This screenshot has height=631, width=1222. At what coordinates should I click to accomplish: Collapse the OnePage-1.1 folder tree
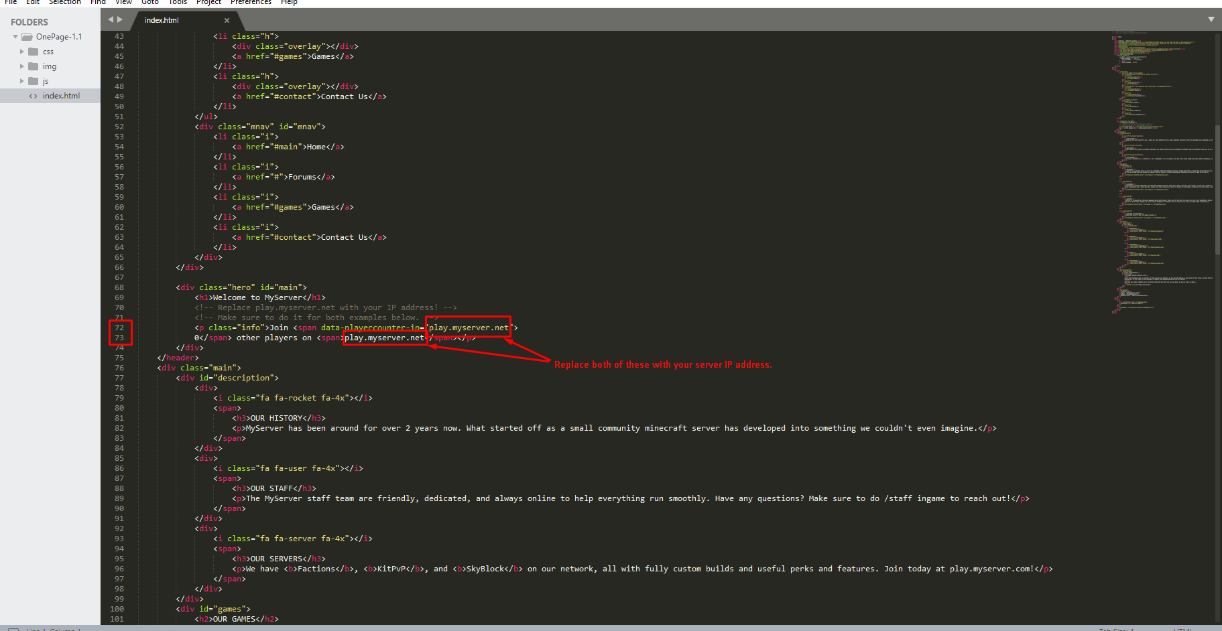[15, 36]
